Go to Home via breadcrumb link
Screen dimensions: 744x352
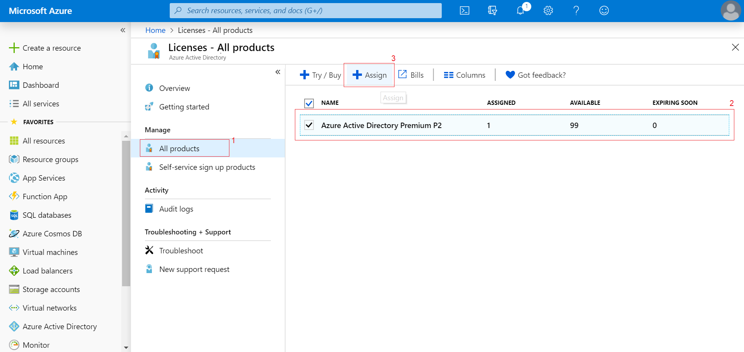pyautogui.click(x=155, y=30)
